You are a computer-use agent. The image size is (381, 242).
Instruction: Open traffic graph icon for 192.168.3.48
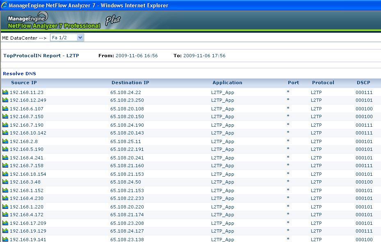click(x=6, y=182)
